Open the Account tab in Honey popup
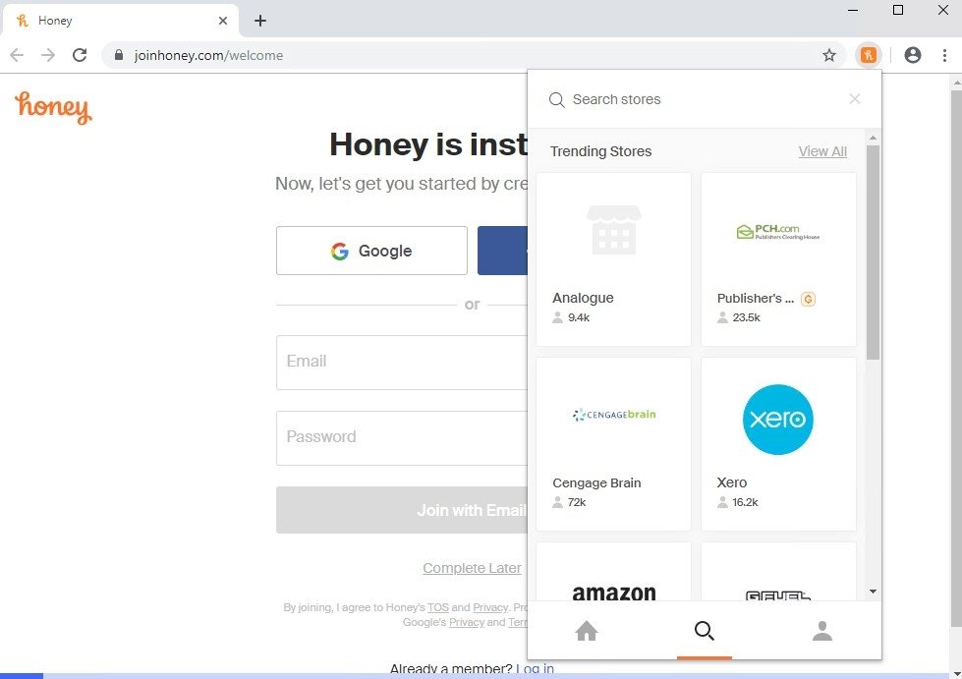Image resolution: width=962 pixels, height=679 pixels. click(822, 631)
